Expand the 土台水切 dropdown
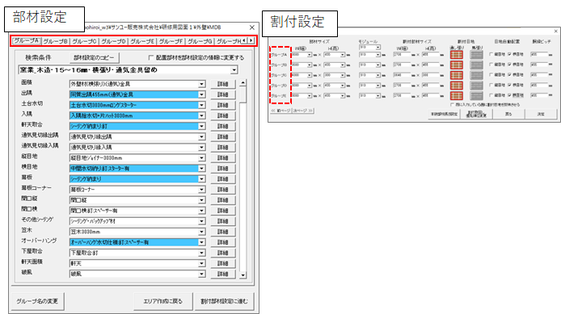The width and height of the screenshot is (561, 314). point(202,106)
